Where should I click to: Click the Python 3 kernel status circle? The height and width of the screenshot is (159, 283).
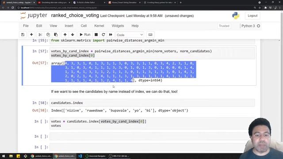[258, 26]
